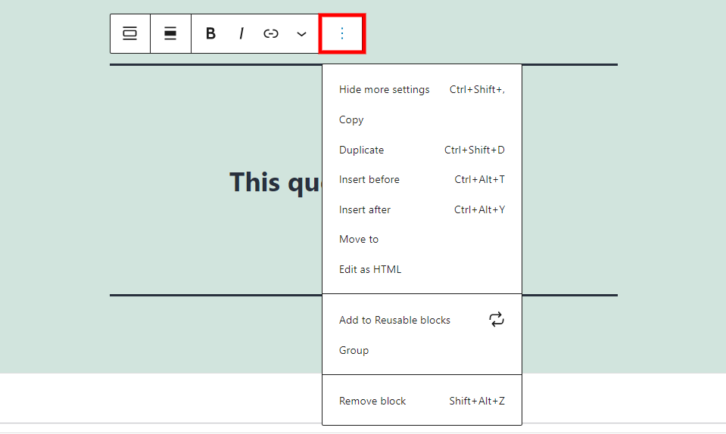Toggle italic text formatting
This screenshot has width=726, height=434.
pos(241,33)
